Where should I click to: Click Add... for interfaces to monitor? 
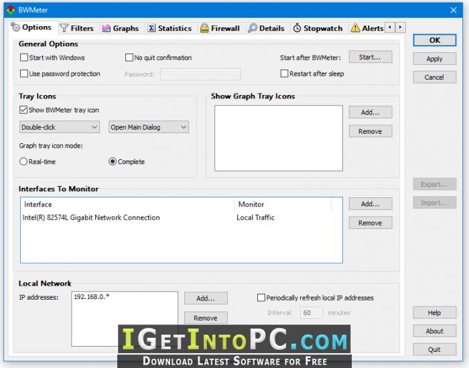pos(371,203)
